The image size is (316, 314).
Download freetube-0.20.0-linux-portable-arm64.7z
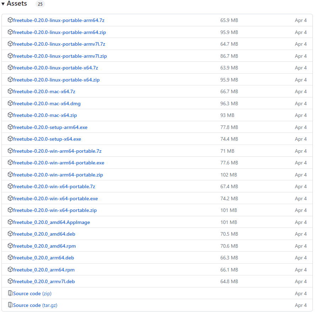pos(59,20)
